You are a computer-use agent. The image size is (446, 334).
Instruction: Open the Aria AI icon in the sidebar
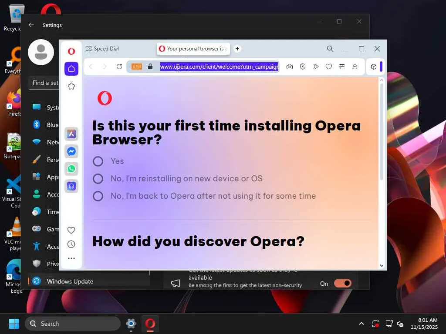[x=71, y=134]
